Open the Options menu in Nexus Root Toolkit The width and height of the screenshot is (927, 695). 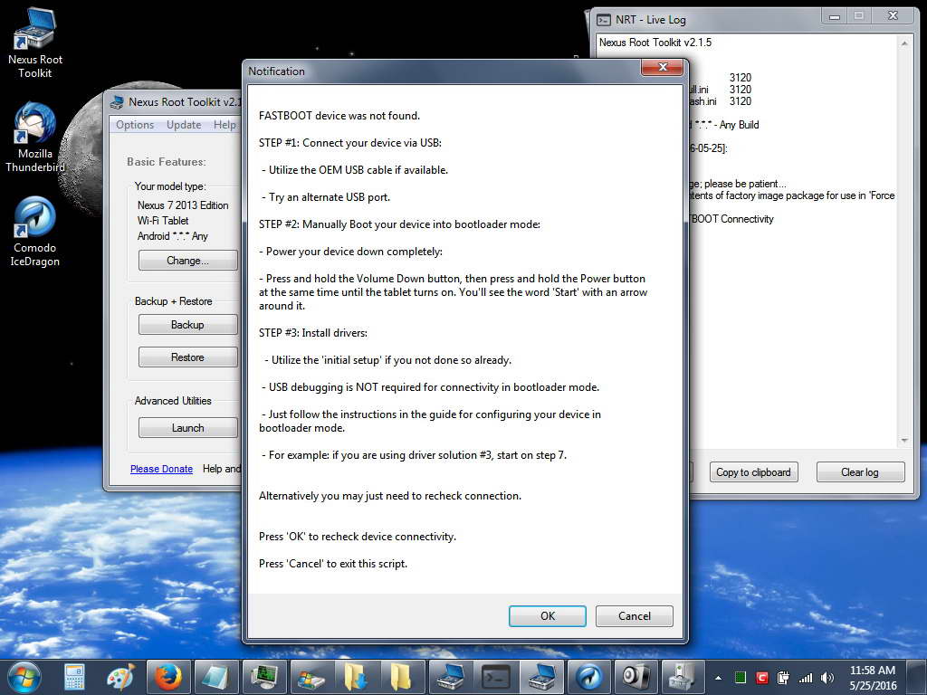[x=135, y=125]
